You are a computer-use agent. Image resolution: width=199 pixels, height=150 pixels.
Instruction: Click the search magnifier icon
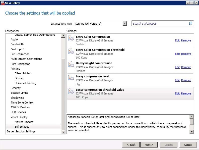pos(190,24)
